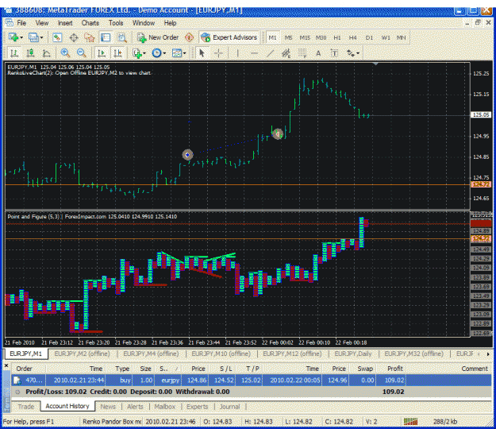This screenshot has width=496, height=429.
Task: Select the MN timeframe button
Action: pyautogui.click(x=401, y=37)
